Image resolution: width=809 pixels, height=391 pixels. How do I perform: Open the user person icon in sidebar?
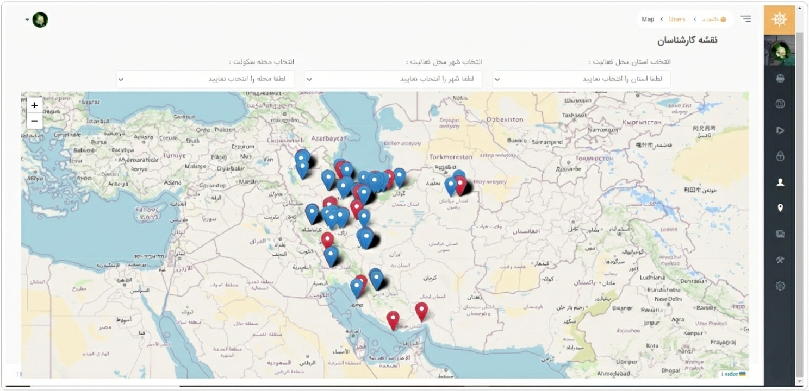tap(780, 182)
